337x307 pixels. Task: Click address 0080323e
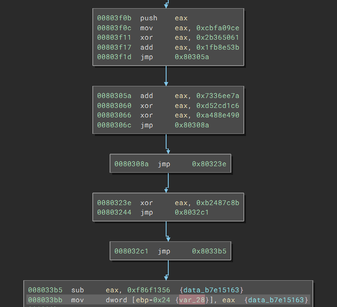tap(114, 203)
